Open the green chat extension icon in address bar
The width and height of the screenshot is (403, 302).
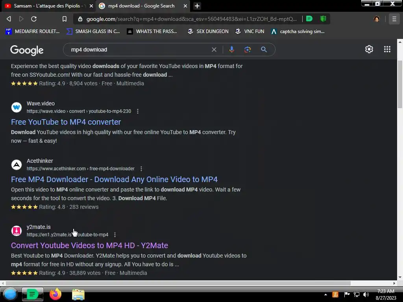(309, 18)
